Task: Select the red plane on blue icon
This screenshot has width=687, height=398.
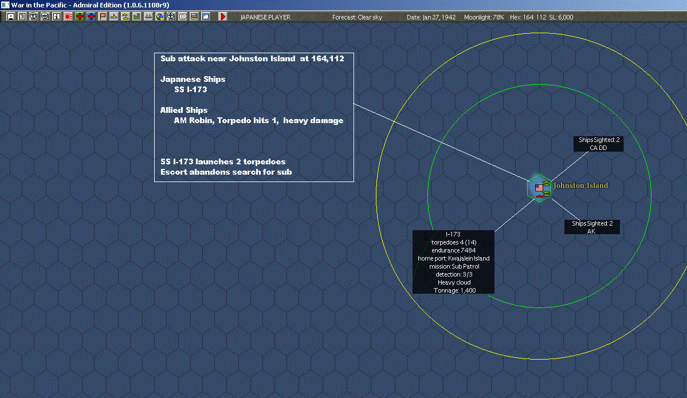Action: [91, 17]
